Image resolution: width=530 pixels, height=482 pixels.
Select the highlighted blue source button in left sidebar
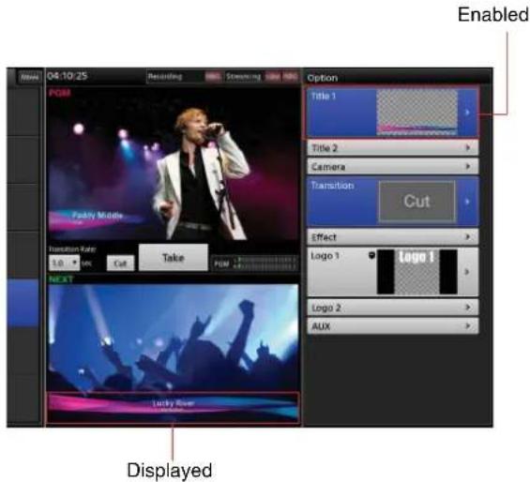click(x=23, y=303)
